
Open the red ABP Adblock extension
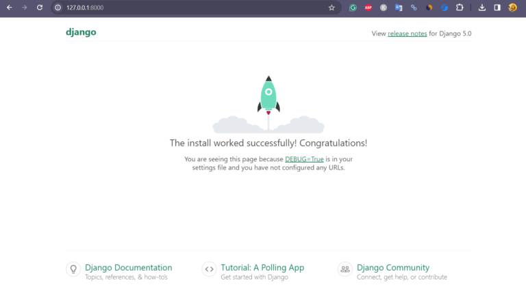[x=368, y=8]
